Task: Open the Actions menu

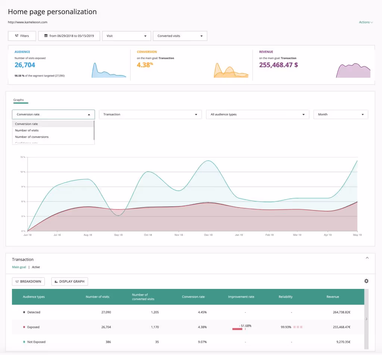Action: click(366, 22)
